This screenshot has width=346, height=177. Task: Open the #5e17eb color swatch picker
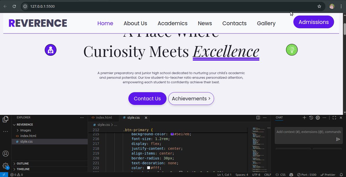pos(172,134)
